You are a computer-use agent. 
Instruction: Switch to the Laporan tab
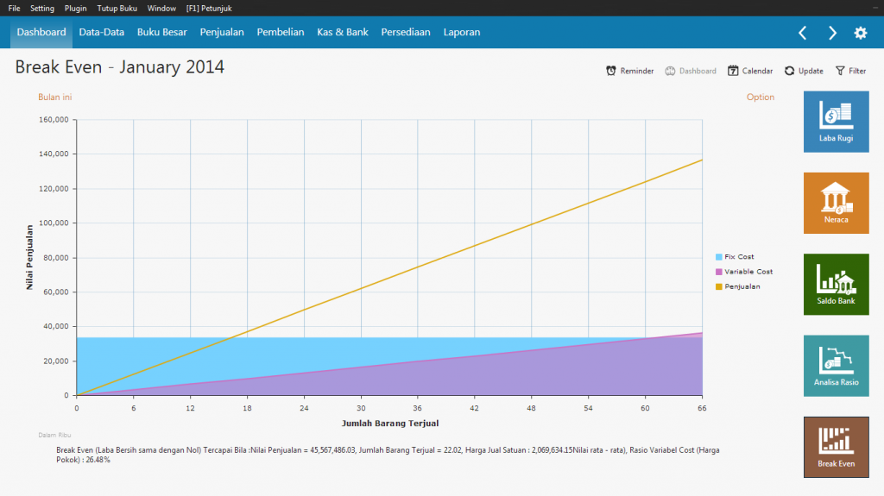(x=461, y=32)
